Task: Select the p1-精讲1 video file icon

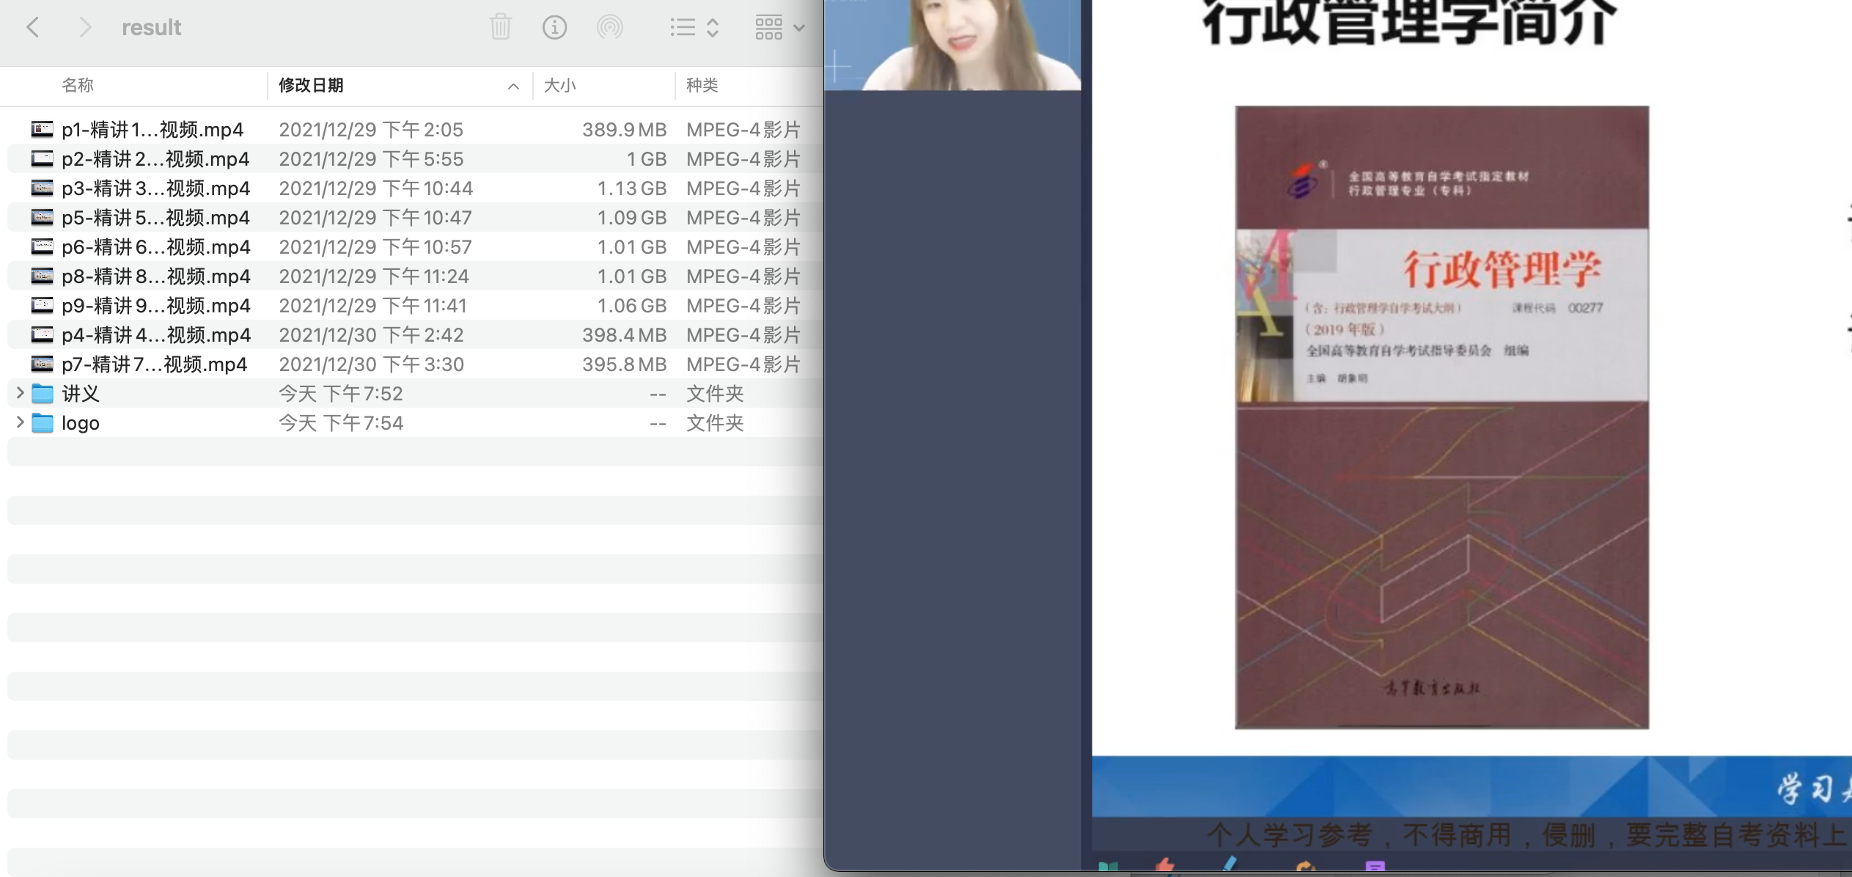Action: click(42, 130)
